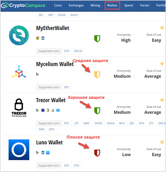Open the Mining navigation item
Viewport: 166px width, 172px height.
[95, 5]
